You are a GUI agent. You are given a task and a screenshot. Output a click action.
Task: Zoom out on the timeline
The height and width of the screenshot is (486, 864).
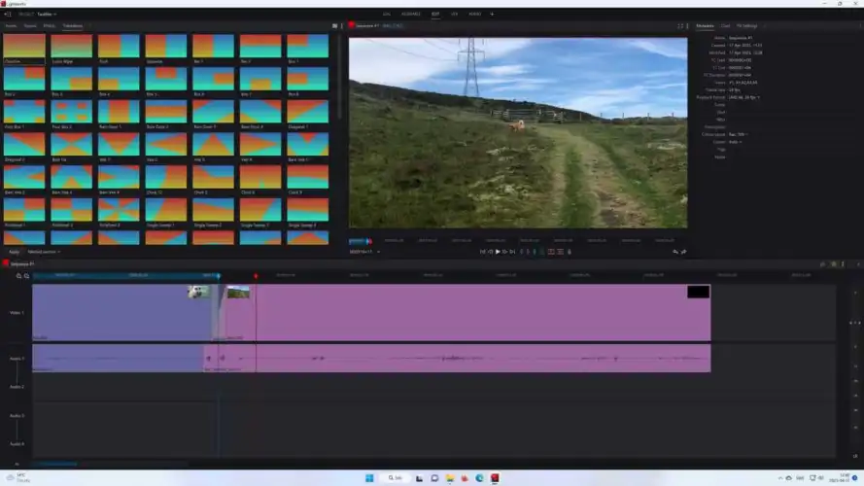tap(26, 276)
